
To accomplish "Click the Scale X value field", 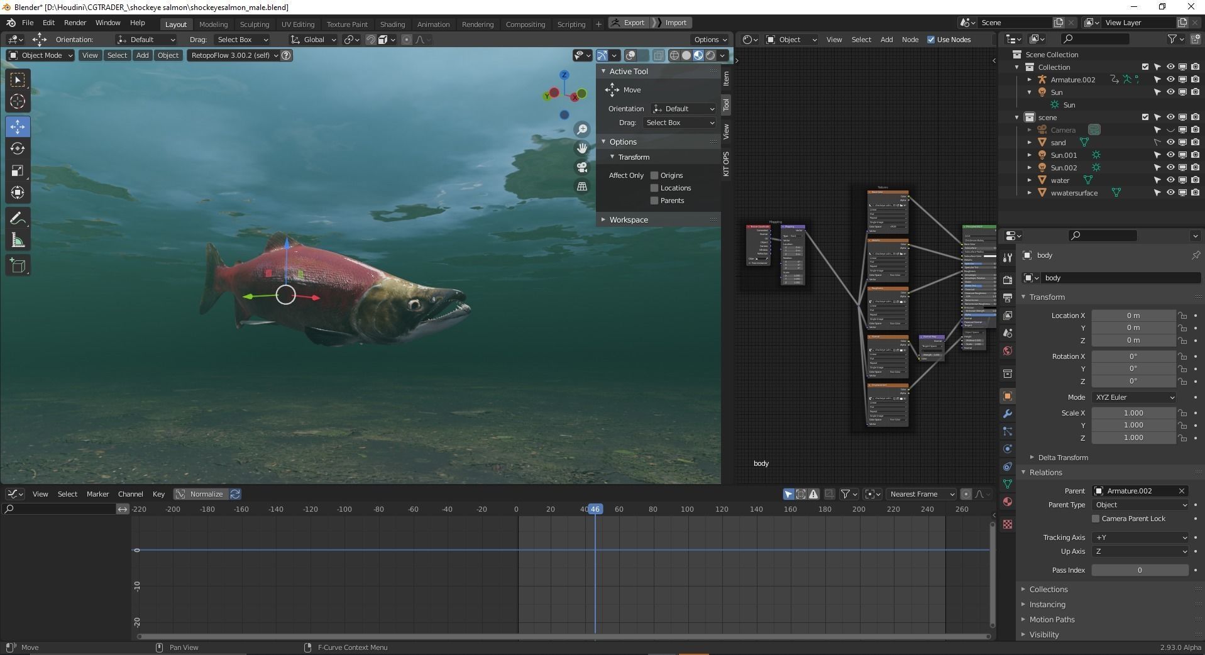I will [1133, 413].
